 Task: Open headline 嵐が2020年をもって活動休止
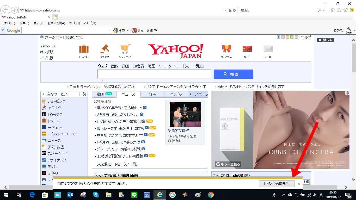coord(119,108)
